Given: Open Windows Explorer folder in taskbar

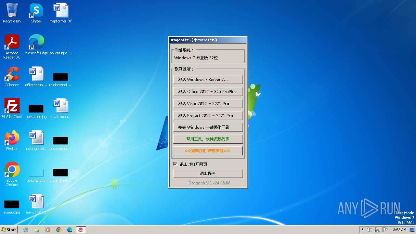Looking at the screenshot, I should coord(37,230).
